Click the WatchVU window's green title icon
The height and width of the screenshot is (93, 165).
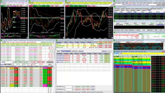tap(115, 21)
